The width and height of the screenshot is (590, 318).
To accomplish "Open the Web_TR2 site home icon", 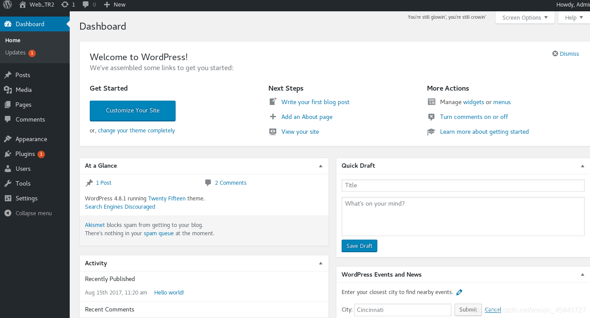I will click(x=23, y=4).
